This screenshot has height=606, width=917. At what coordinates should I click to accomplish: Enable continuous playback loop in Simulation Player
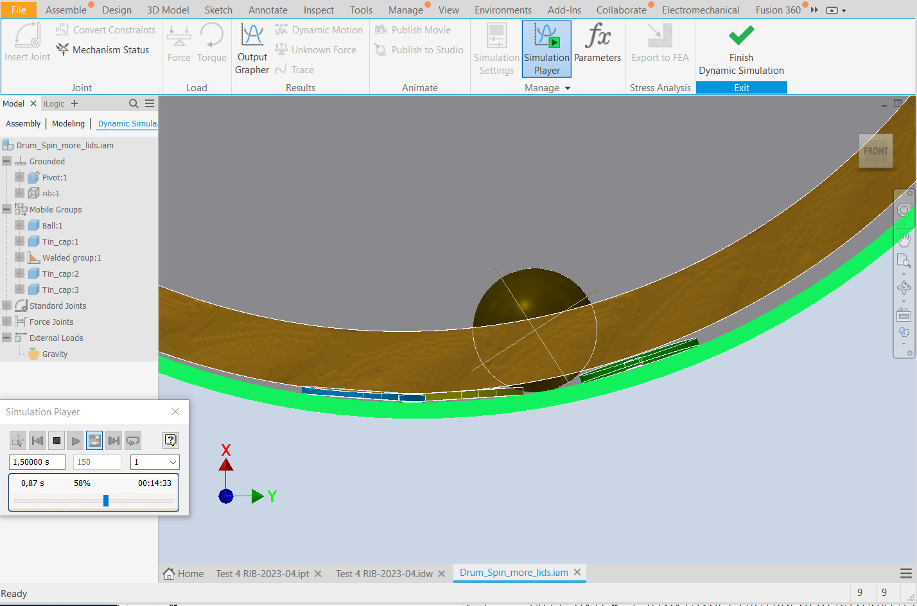click(133, 440)
